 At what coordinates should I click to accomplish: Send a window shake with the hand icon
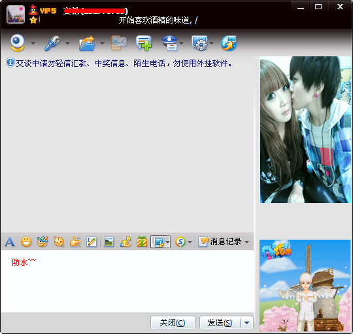pyautogui.click(x=75, y=242)
